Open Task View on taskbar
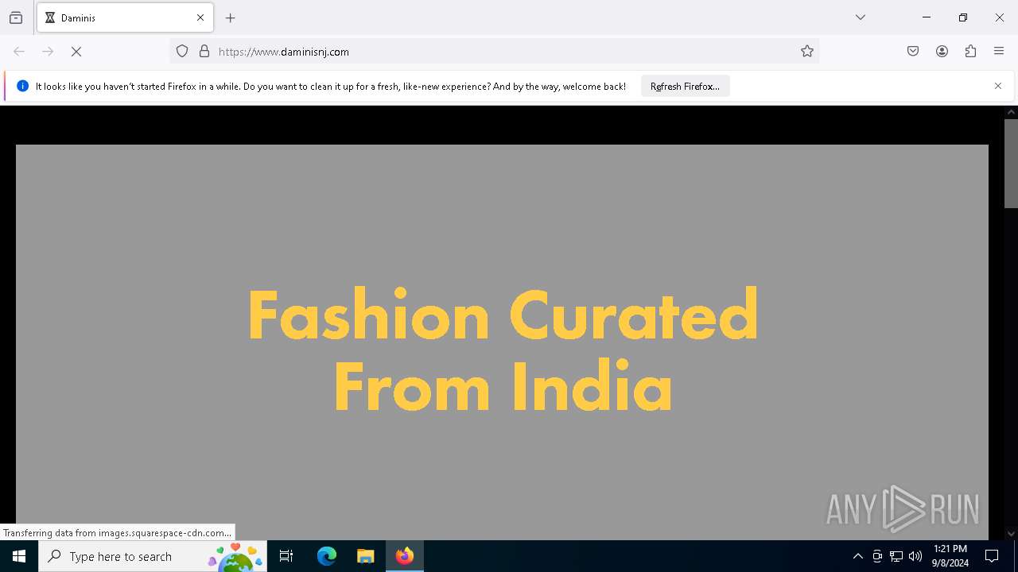Screen dimensions: 1018x572 click(286, 556)
